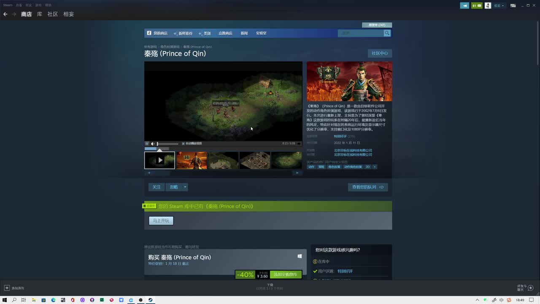The image size is (540, 304).
Task: Click the announcements megaphone icon
Action: 464,5
